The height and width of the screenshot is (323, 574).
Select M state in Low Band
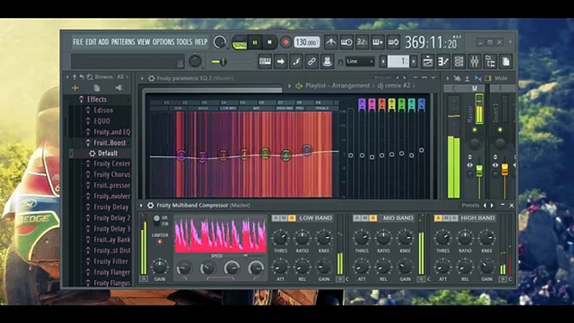284,218
